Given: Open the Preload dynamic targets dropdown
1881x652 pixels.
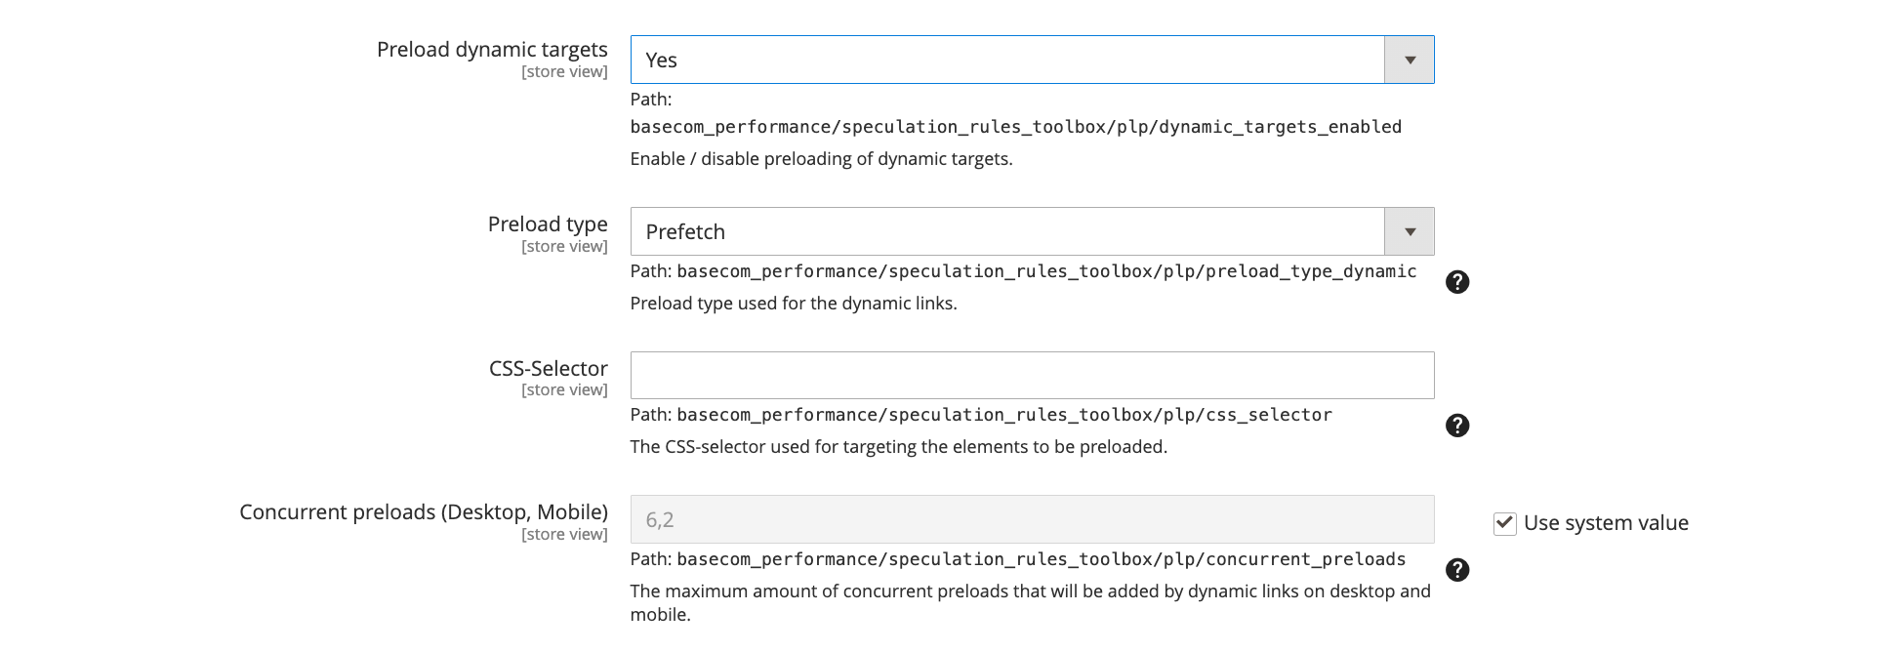Looking at the screenshot, I should [1006, 60].
